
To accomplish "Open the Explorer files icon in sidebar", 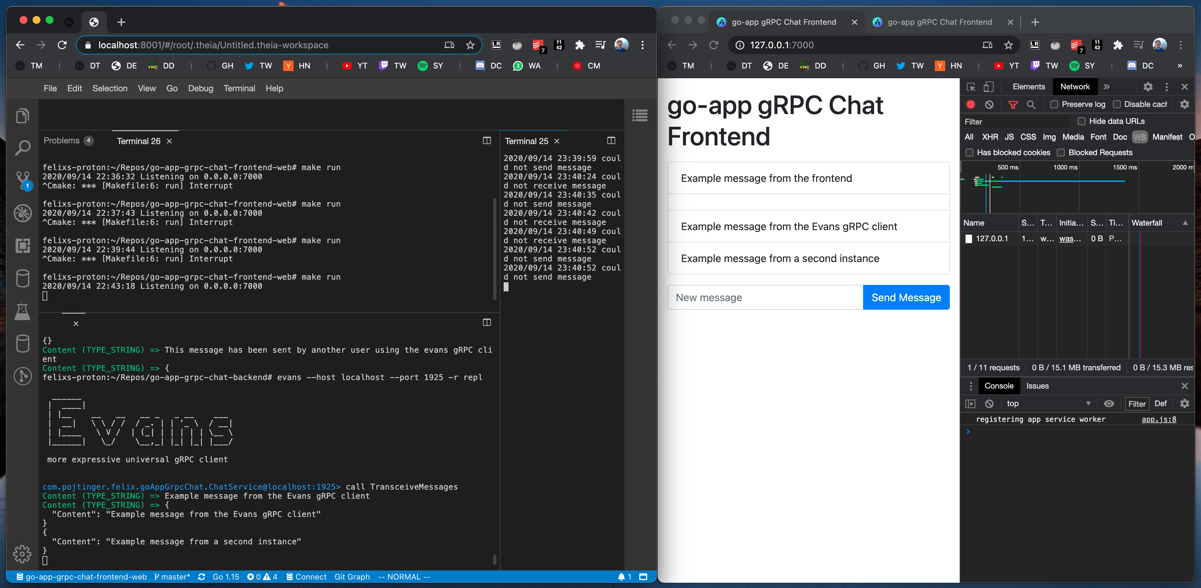I will point(23,116).
